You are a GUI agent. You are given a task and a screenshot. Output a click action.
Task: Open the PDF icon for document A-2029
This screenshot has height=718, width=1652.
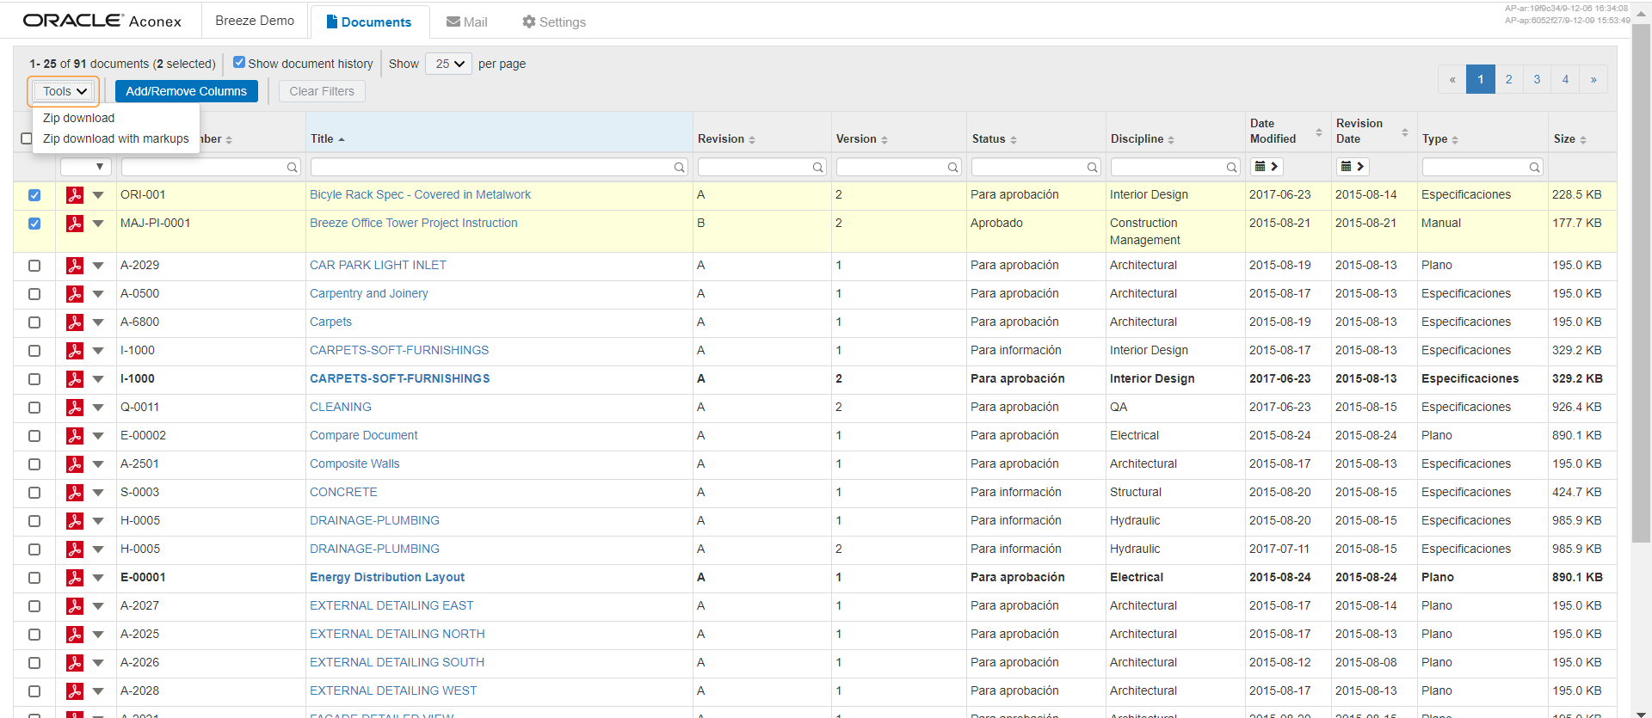pos(75,266)
